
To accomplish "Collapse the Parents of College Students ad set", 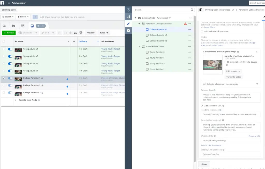I will 139,23.
